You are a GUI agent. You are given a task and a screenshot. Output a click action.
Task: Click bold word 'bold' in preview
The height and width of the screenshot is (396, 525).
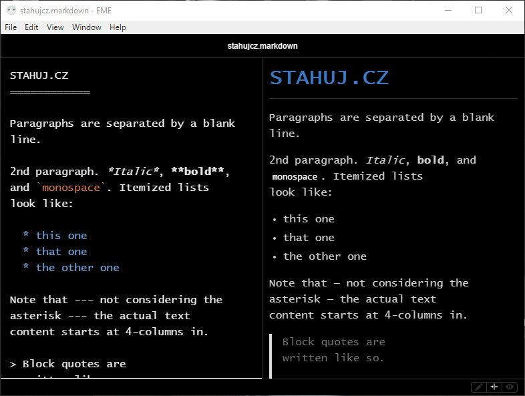click(431, 160)
